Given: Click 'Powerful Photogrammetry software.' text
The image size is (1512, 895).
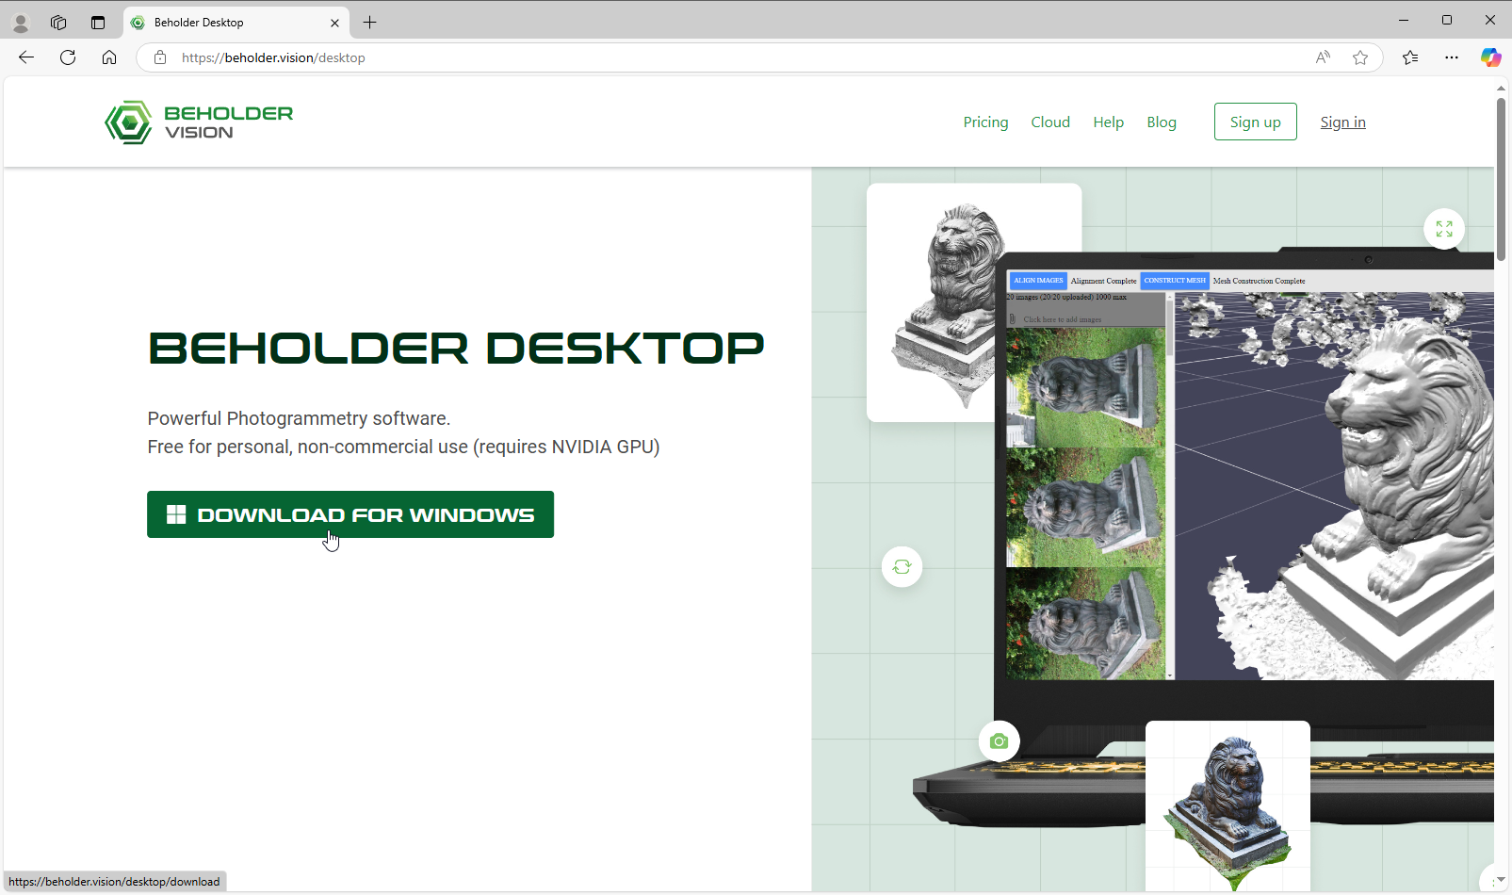Looking at the screenshot, I should pos(299,418).
